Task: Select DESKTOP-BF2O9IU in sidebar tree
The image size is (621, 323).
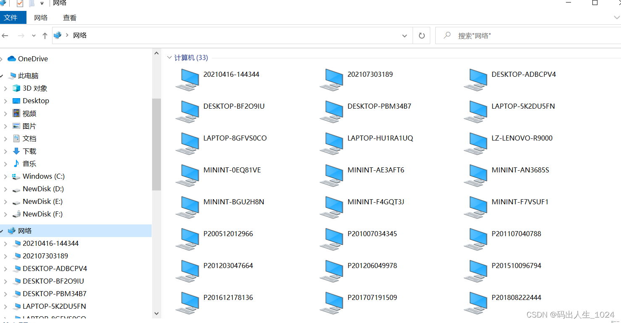Action: pos(49,281)
